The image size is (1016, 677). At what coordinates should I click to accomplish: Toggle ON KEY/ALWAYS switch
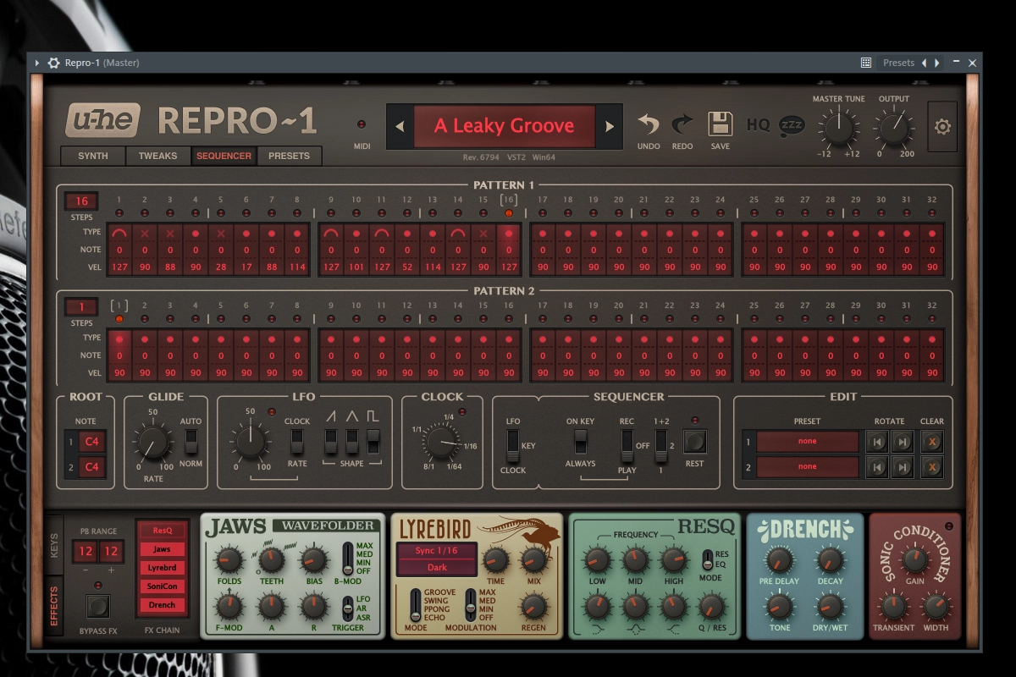581,441
